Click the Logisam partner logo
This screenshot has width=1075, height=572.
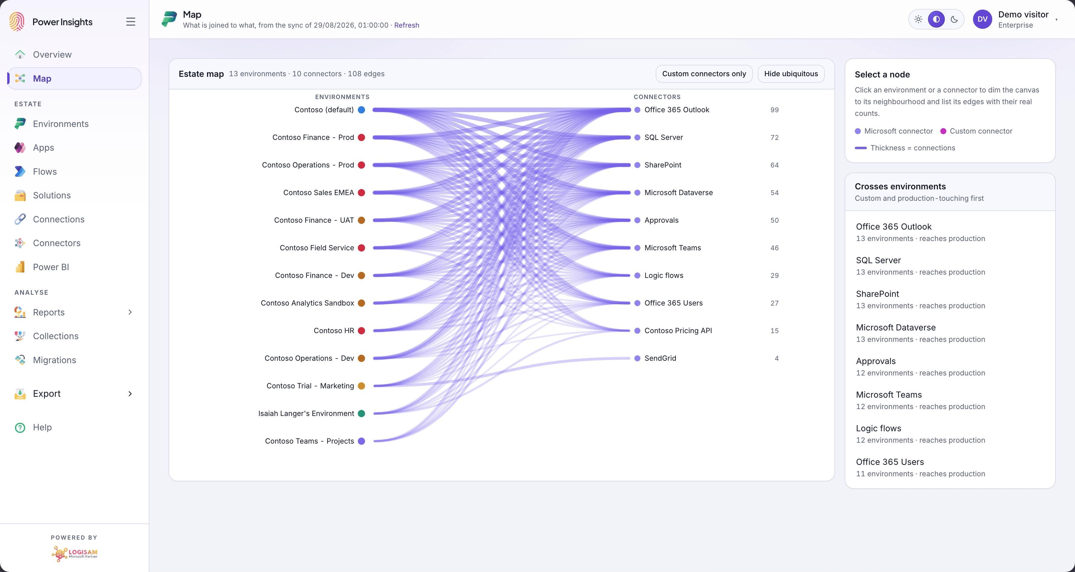pyautogui.click(x=74, y=554)
